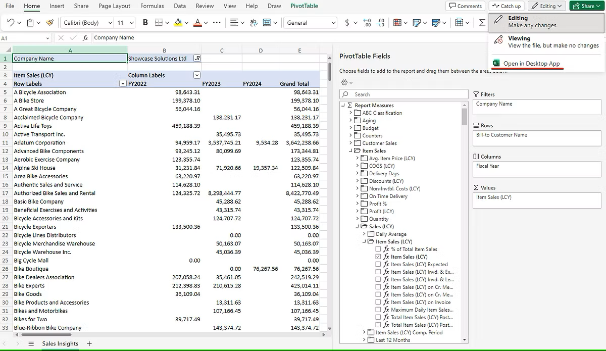The width and height of the screenshot is (606, 351).
Task: Toggle Bold formatting
Action: (x=145, y=23)
